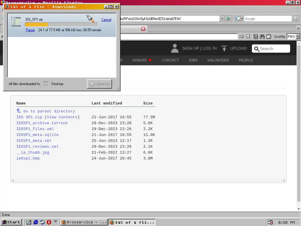301x226 pixels.
Task: Open the JOBS menu item
Action: click(x=193, y=60)
